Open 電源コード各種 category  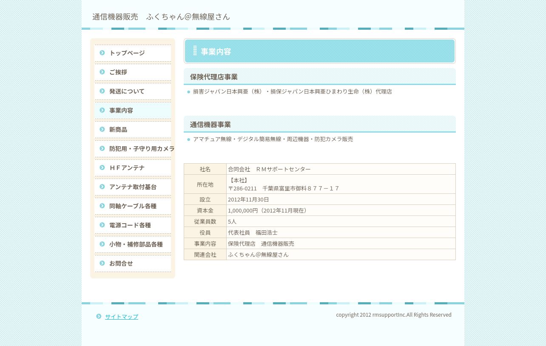pos(133,225)
